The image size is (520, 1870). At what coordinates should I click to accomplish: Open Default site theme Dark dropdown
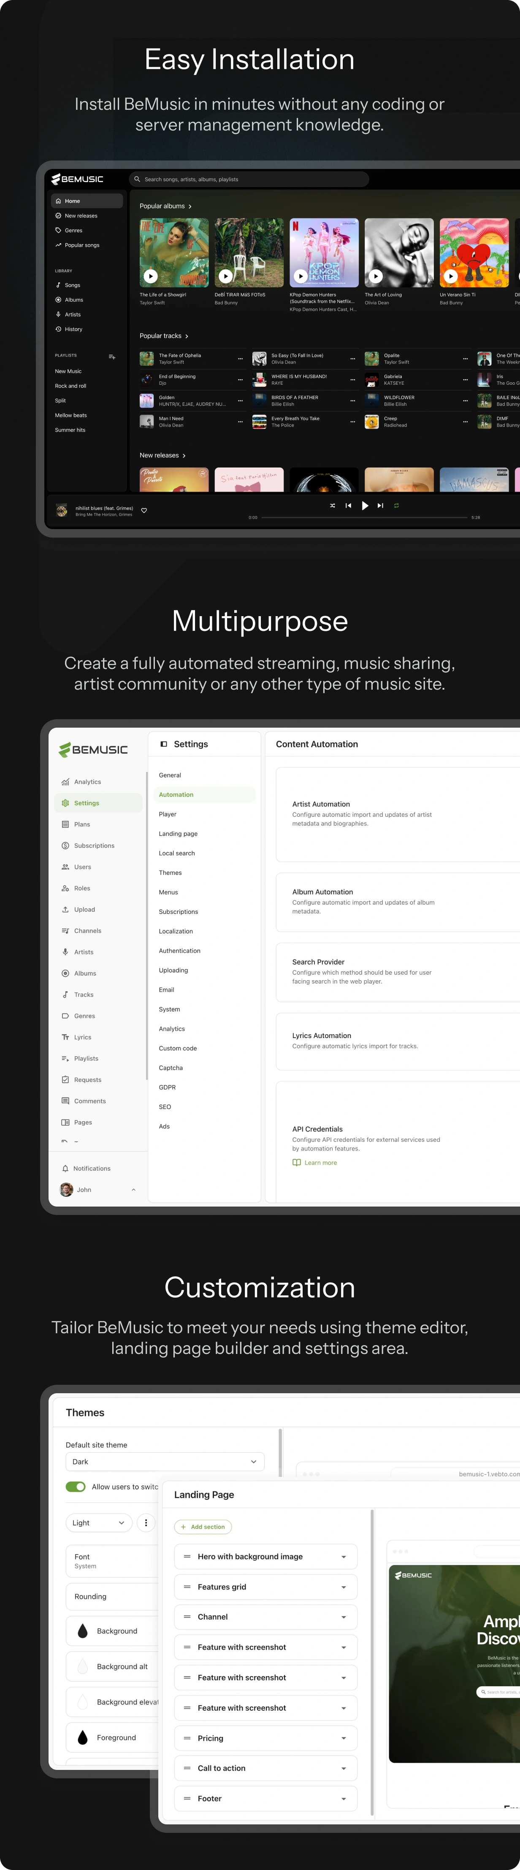pyautogui.click(x=165, y=1462)
